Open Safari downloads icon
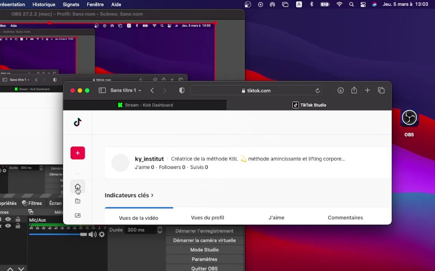Viewport: 435px width, 271px height. 340,90
